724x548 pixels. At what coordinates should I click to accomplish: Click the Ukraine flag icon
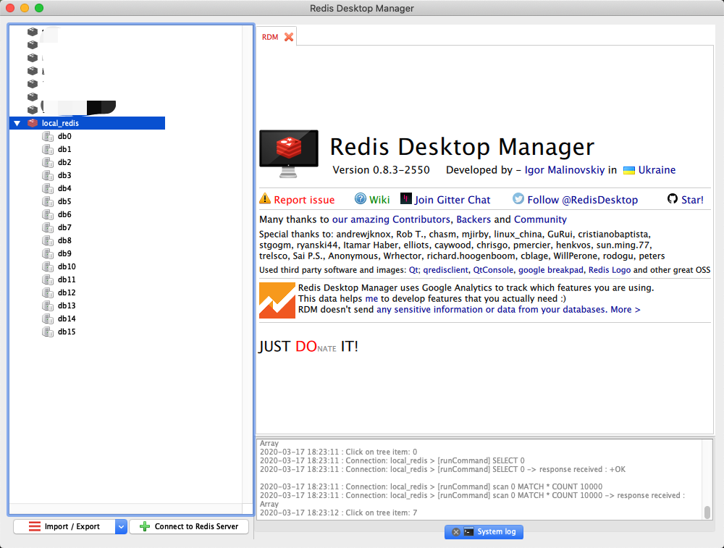629,170
